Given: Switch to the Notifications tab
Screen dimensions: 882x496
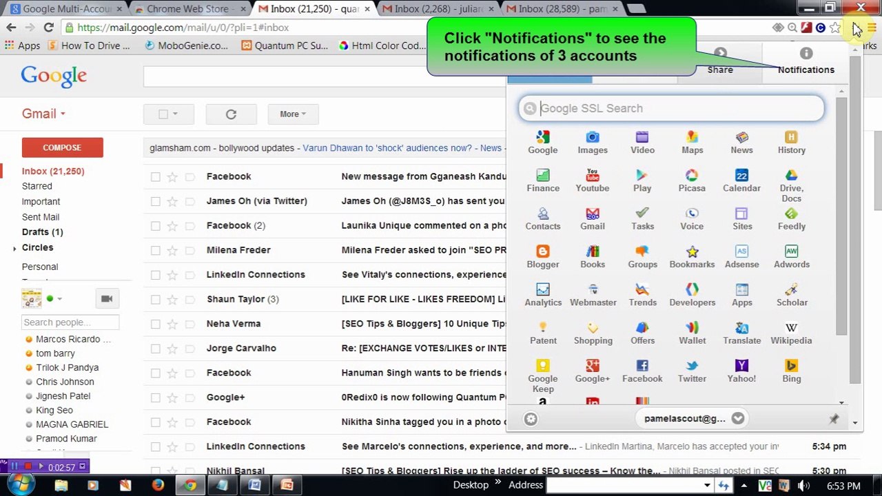Looking at the screenshot, I should (806, 62).
